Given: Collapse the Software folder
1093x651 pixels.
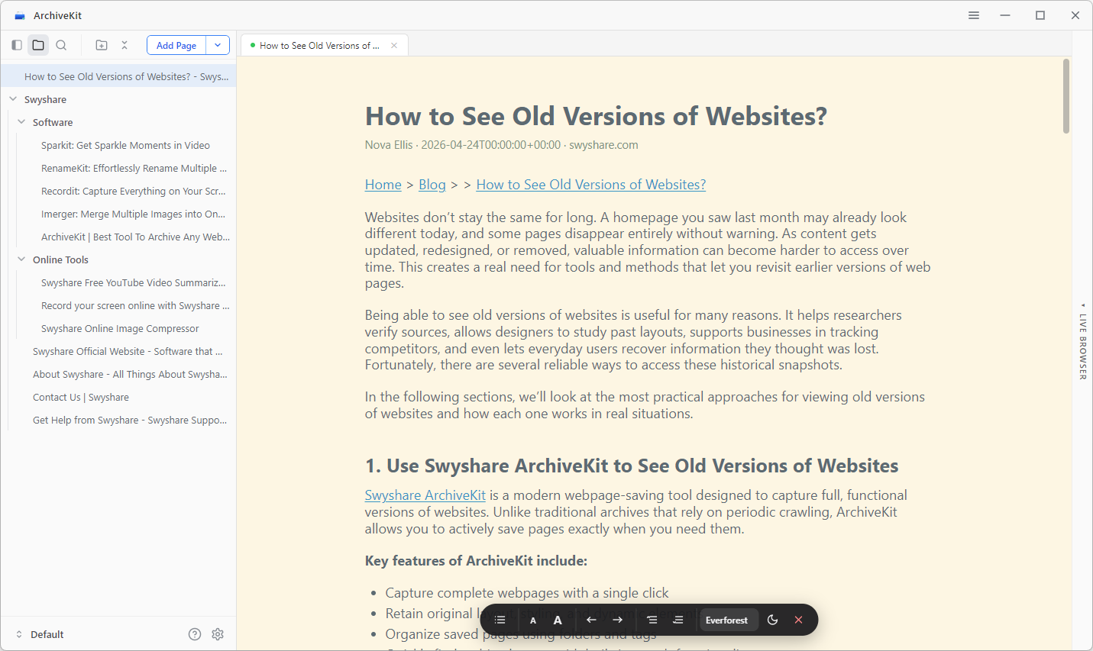Looking at the screenshot, I should point(21,122).
